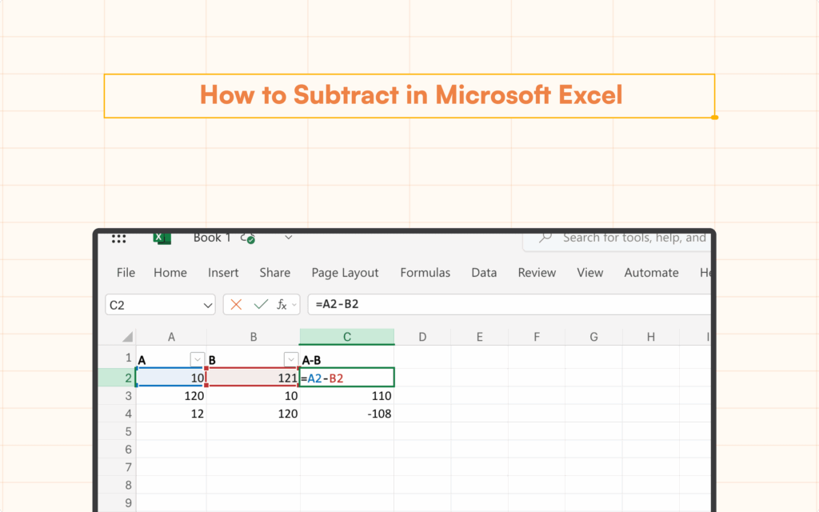Viewport: 819px width, 512px height.
Task: Click the cloud saved status icon
Action: point(248,238)
